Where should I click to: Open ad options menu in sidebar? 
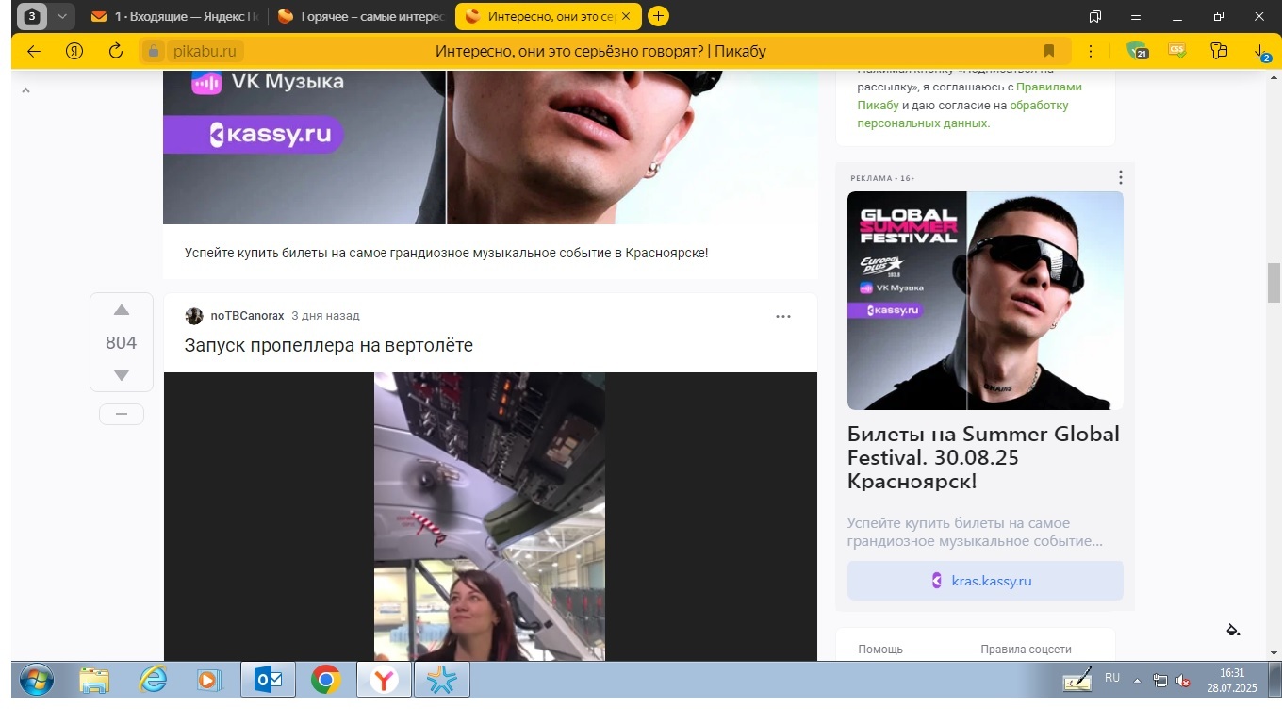tap(1120, 177)
